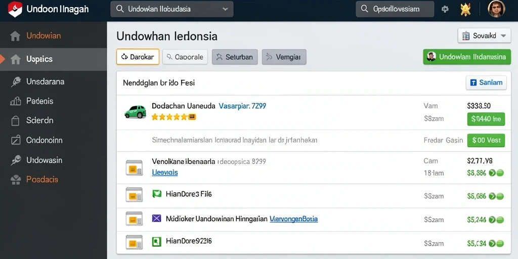The image size is (518, 259).
Task: Click the settings gear icon in header
Action: click(x=445, y=9)
